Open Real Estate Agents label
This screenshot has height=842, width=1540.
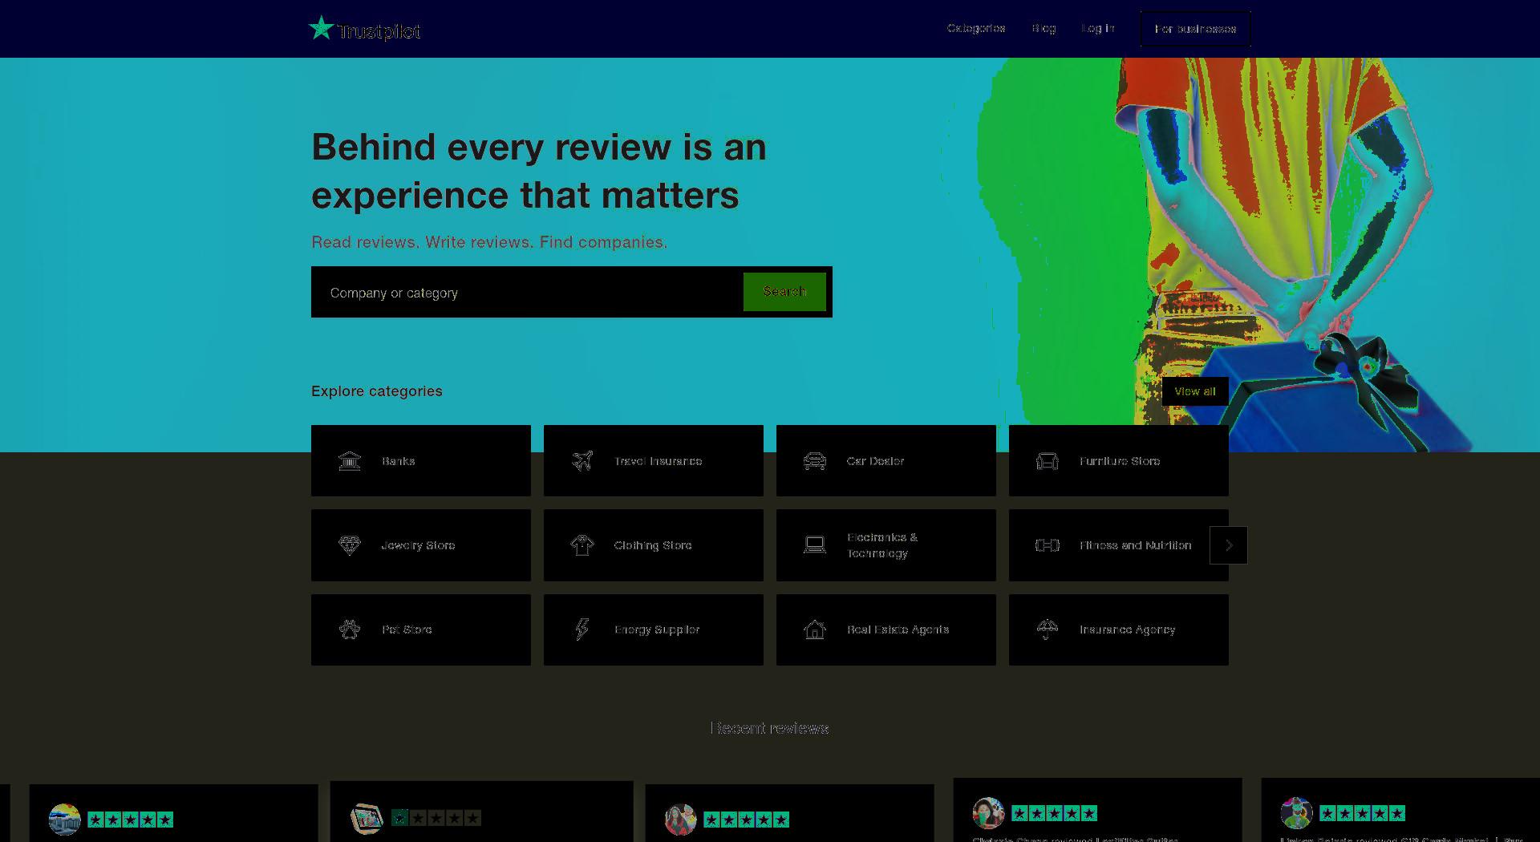click(x=898, y=629)
